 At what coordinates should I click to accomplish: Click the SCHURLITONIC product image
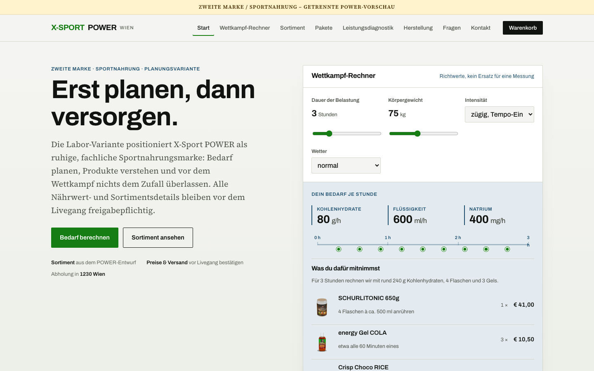(322, 307)
